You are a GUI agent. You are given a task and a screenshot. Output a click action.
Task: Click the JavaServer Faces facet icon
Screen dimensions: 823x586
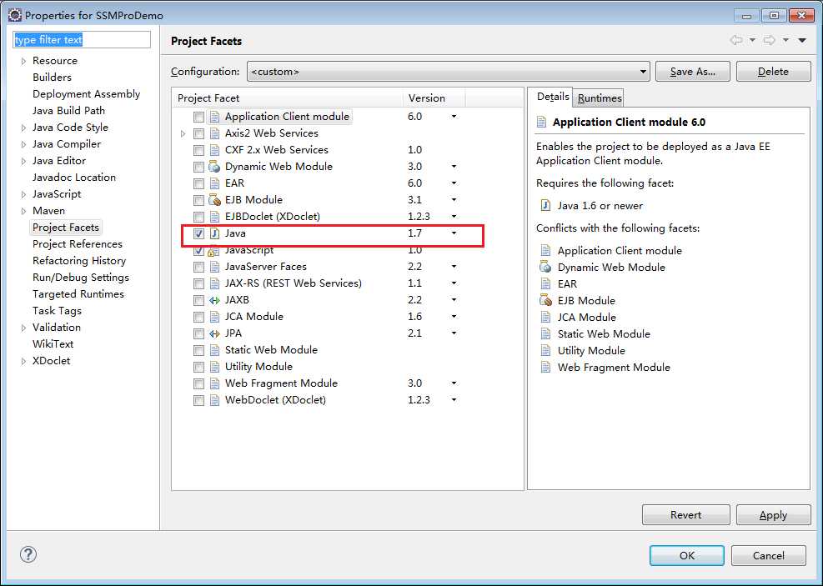(x=214, y=267)
